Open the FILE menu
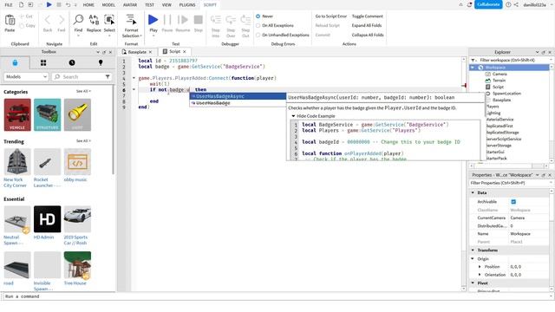The image size is (555, 312). [x=9, y=5]
